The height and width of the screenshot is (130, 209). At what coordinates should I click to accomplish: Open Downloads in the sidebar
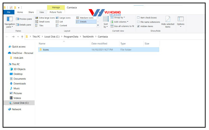coord(18,83)
